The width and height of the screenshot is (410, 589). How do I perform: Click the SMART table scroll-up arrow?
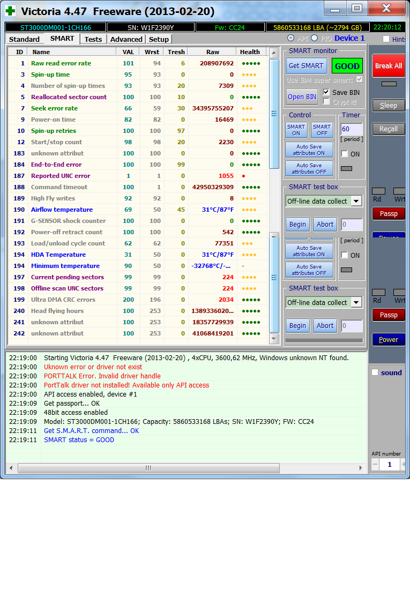274,53
